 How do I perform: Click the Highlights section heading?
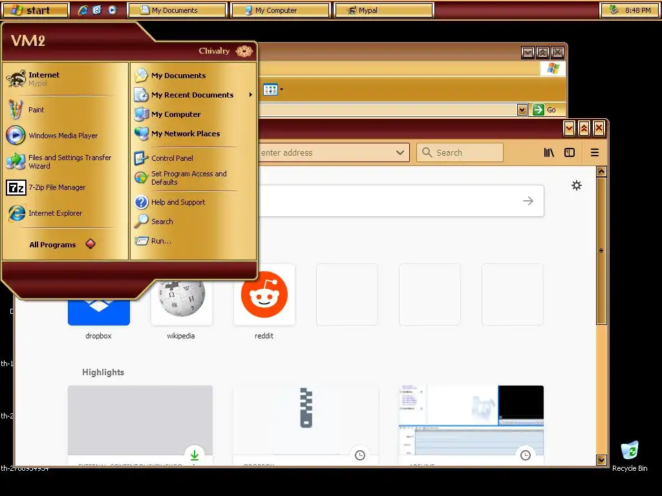(103, 372)
